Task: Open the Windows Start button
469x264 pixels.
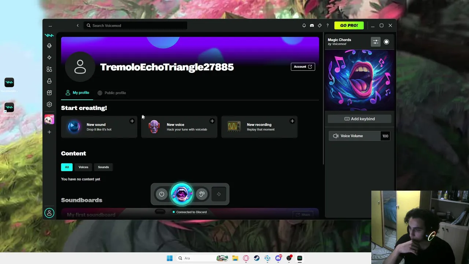Action: 170,258
